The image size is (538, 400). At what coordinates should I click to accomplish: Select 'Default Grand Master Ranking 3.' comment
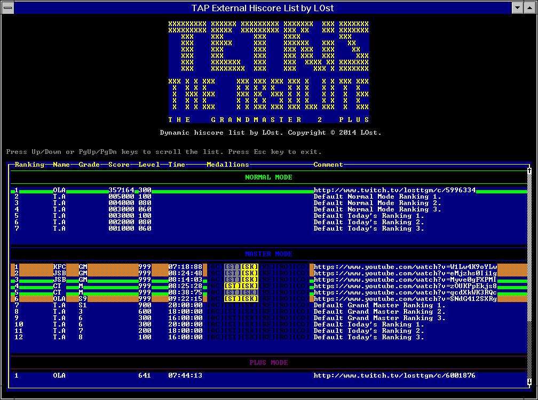379,318
